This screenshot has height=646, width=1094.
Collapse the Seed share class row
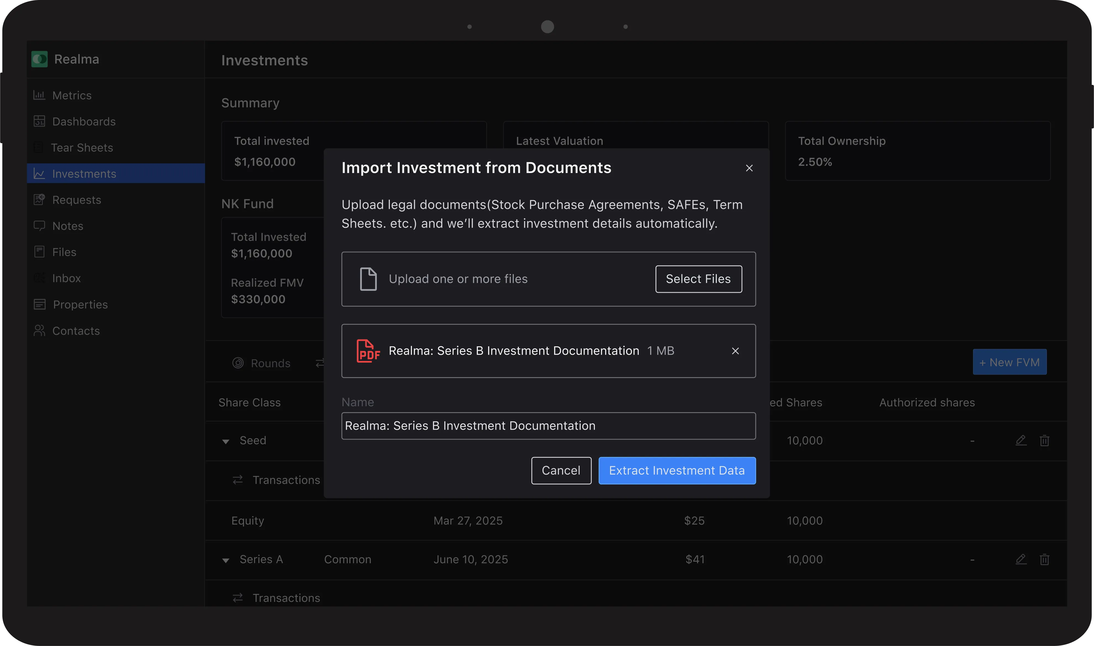(226, 442)
